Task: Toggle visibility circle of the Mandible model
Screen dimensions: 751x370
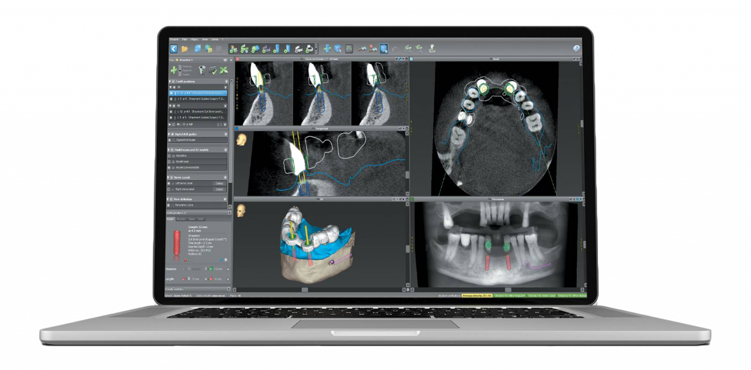Action: coord(169,156)
